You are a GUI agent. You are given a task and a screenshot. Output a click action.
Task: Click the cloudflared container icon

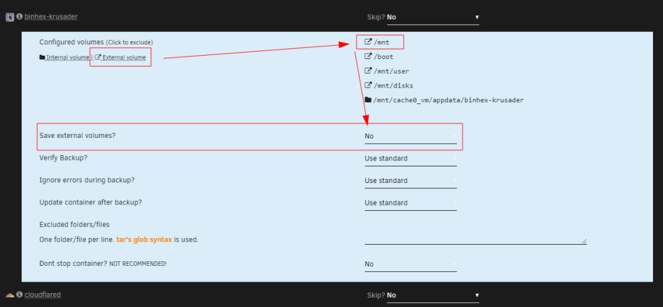(x=10, y=295)
